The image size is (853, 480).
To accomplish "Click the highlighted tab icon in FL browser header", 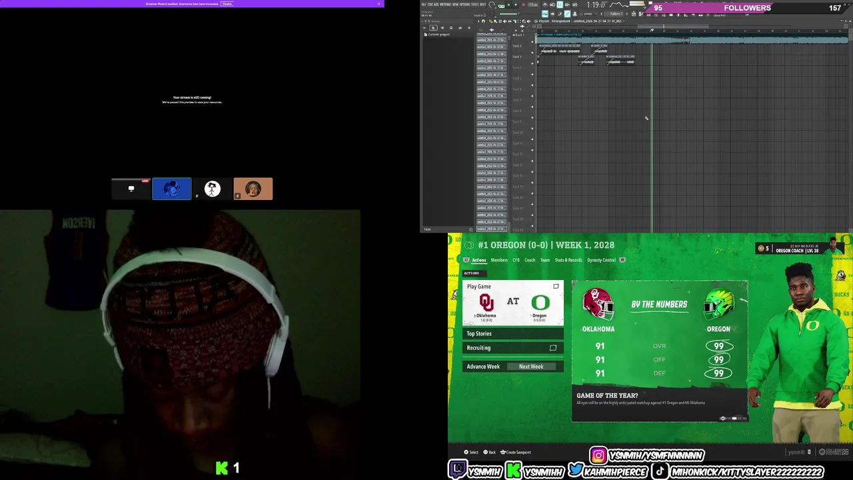I will click(433, 27).
